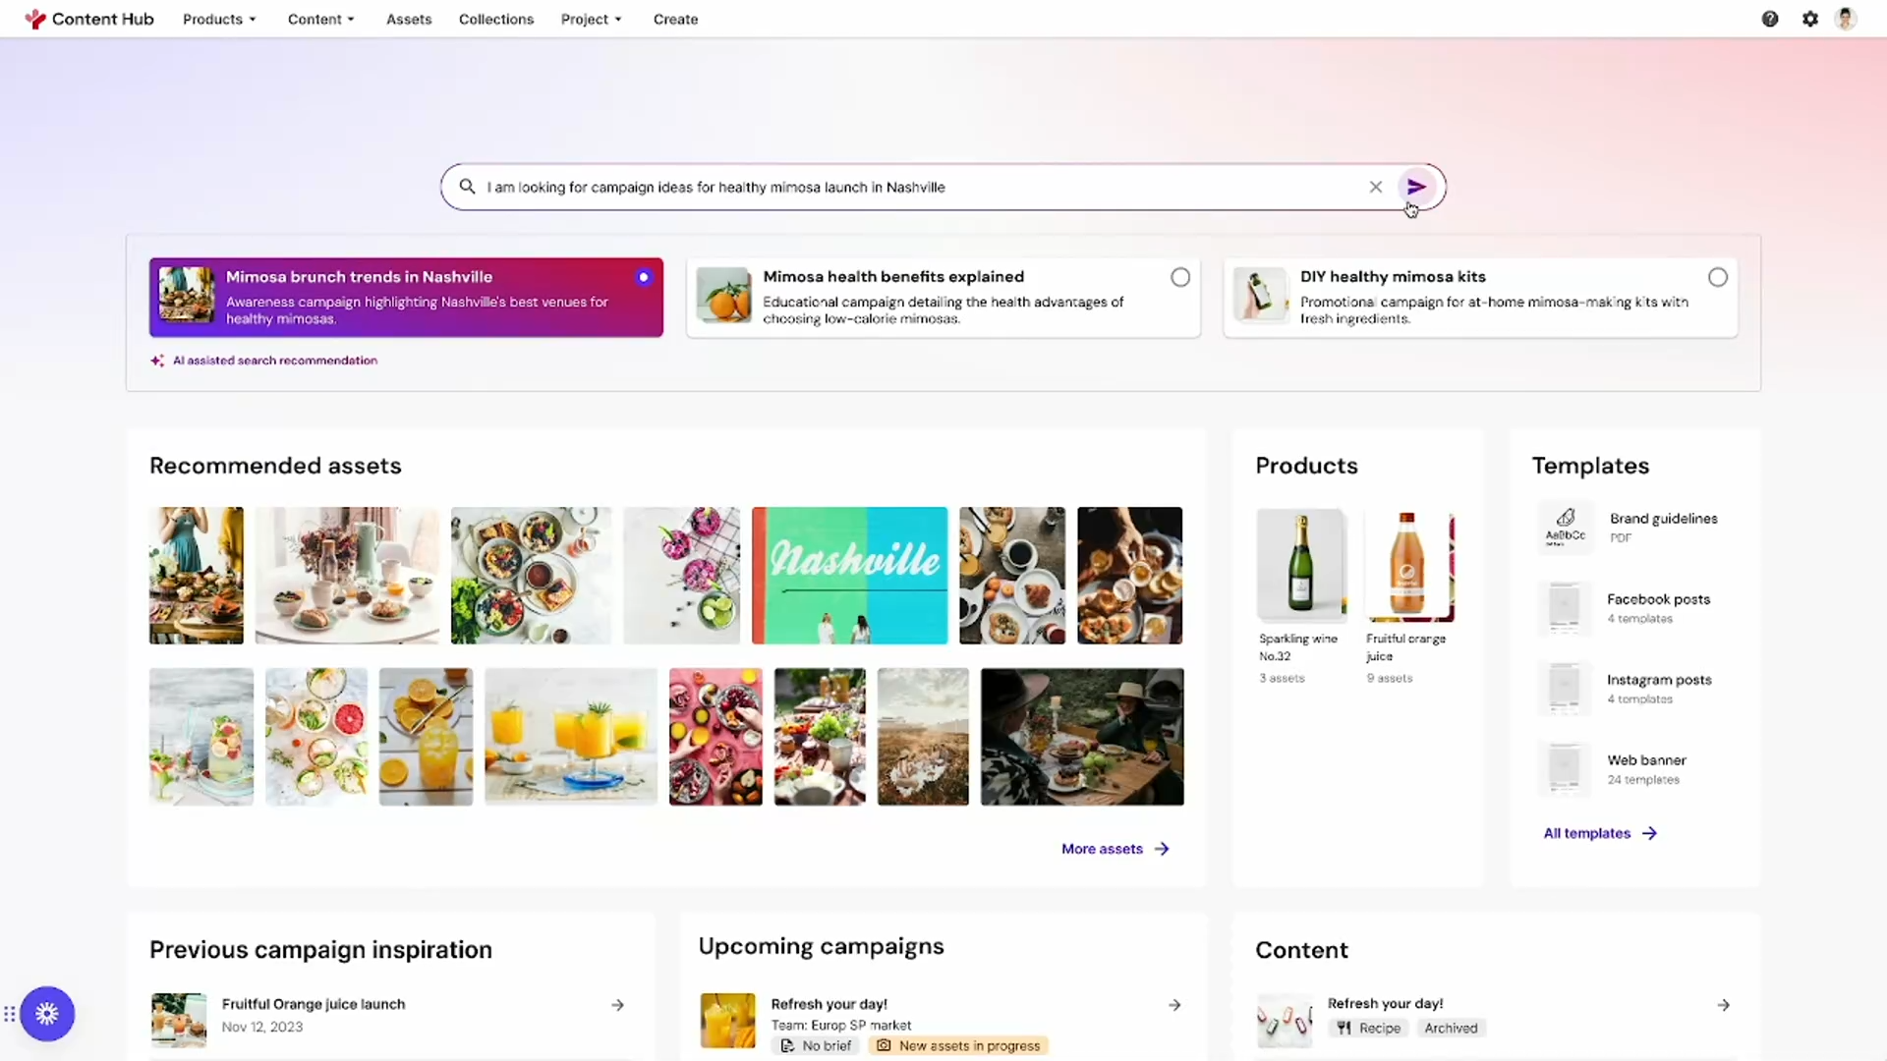Open the Collections menu item
The image size is (1887, 1061).
click(496, 19)
